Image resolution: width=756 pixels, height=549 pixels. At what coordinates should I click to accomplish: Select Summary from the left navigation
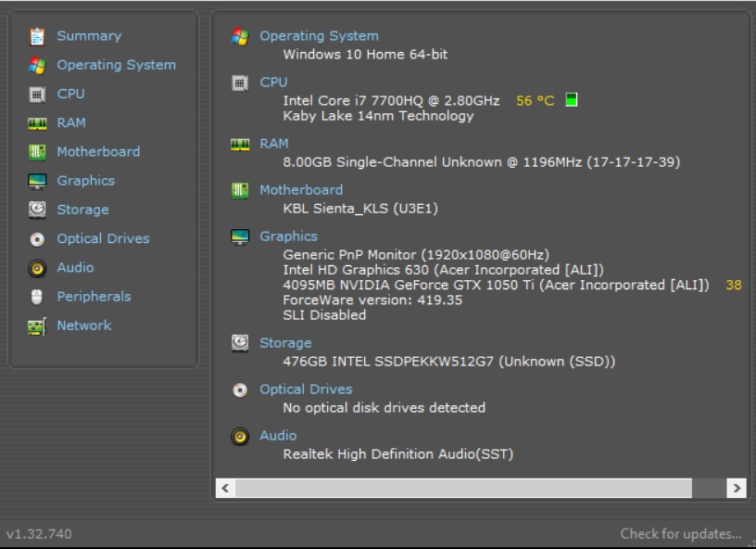point(88,35)
